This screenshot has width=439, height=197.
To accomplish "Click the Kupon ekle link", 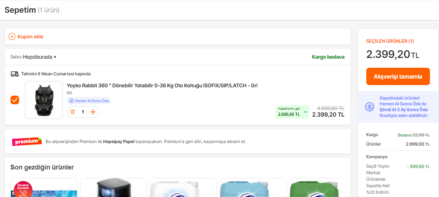I will [30, 37].
